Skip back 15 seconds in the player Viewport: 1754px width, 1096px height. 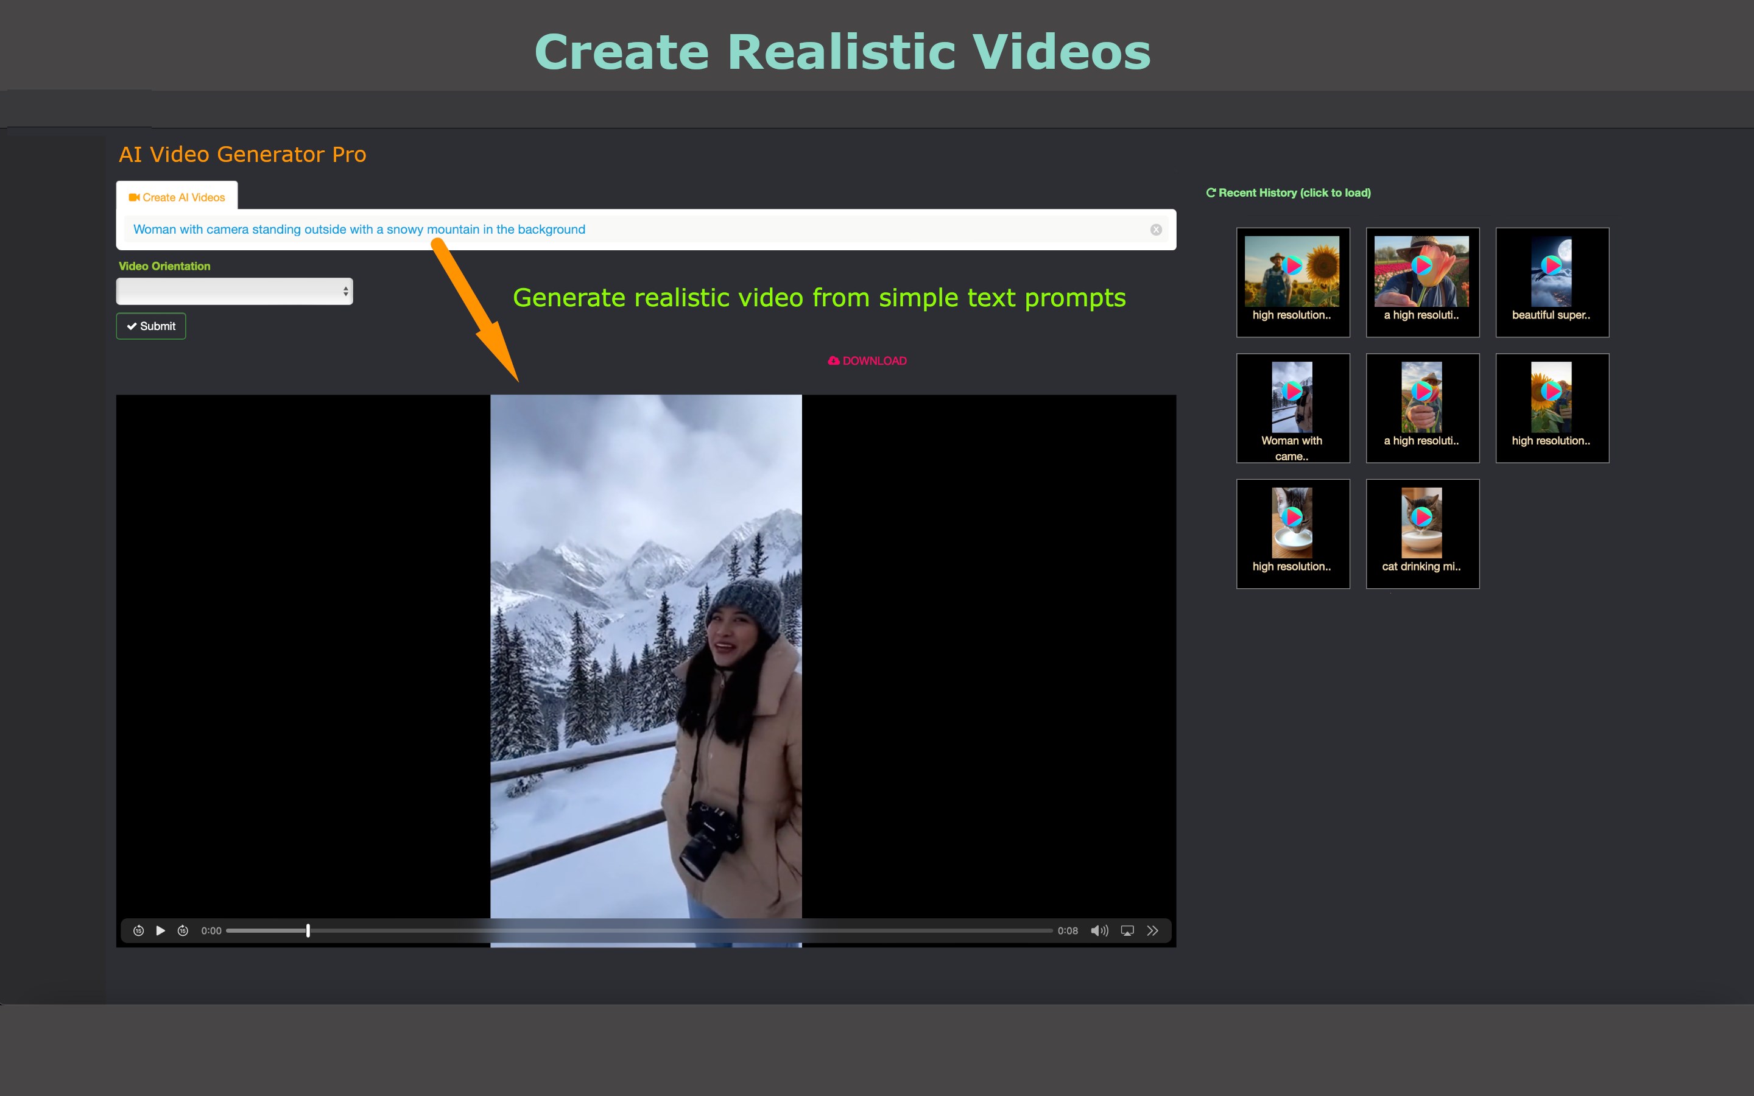(138, 931)
